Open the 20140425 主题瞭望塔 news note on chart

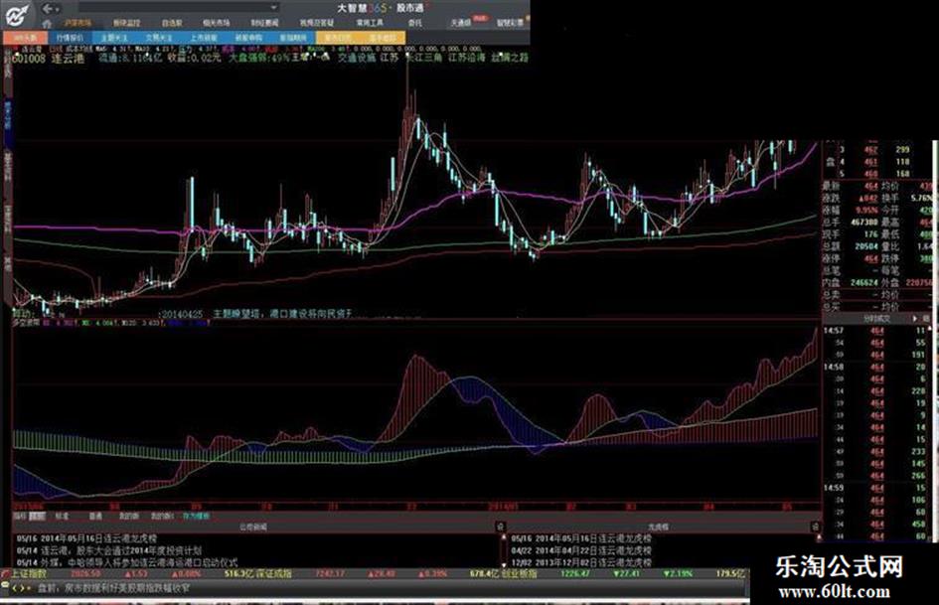tap(255, 313)
